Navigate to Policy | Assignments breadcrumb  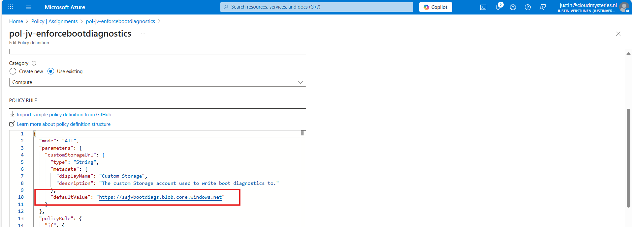pos(54,21)
